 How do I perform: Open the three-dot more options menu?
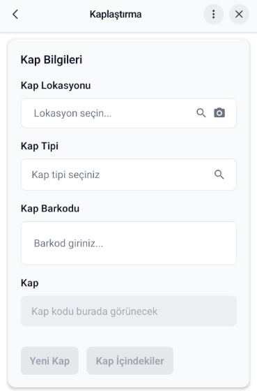coord(213,14)
